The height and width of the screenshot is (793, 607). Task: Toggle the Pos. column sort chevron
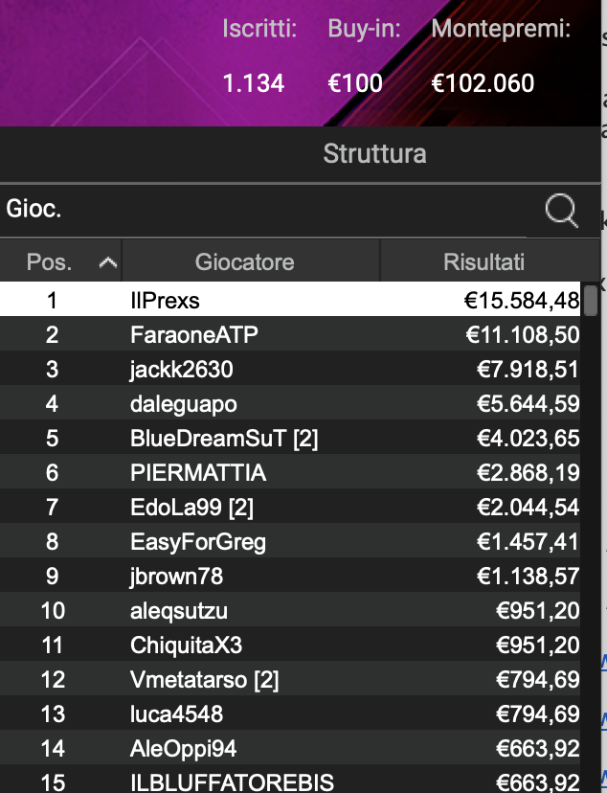108,261
